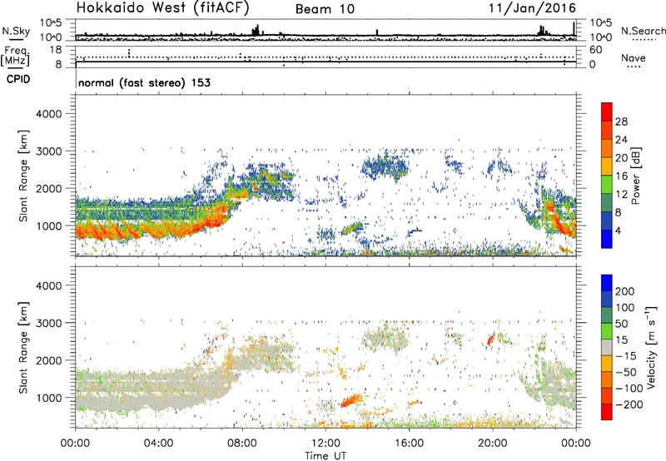Click the '-200' velocity colorbar tick

[x=629, y=404]
